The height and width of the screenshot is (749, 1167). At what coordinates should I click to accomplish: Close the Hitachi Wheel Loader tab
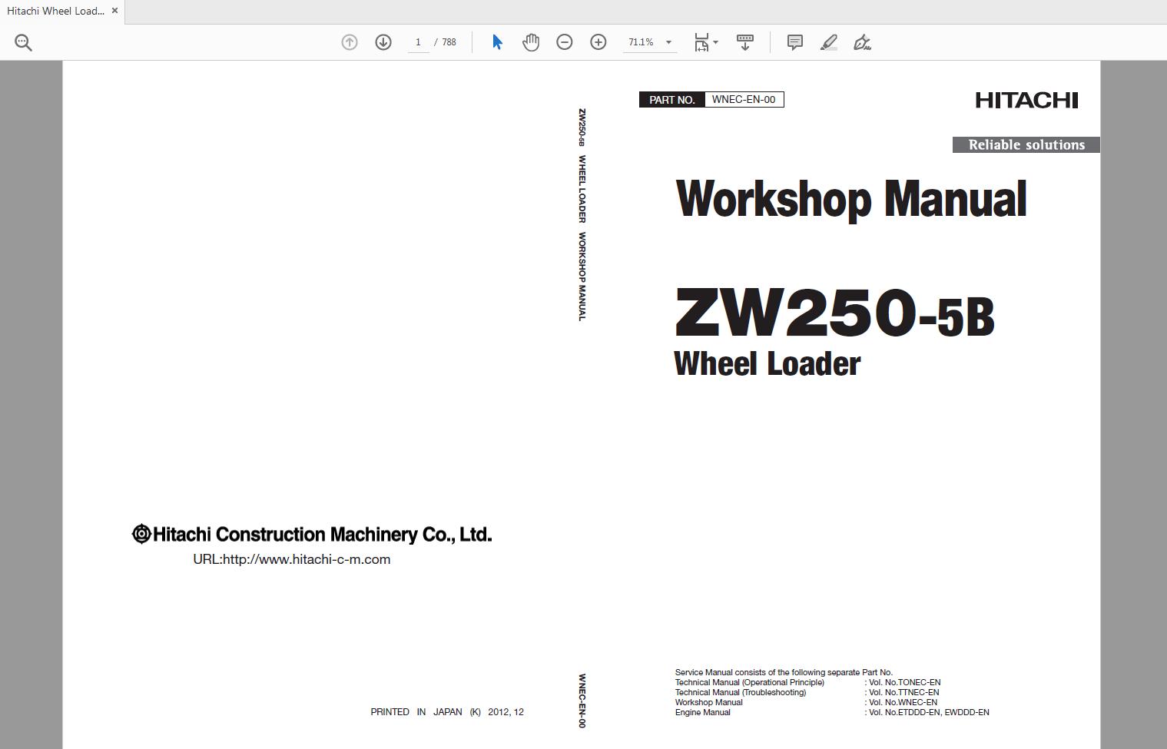[x=114, y=11]
